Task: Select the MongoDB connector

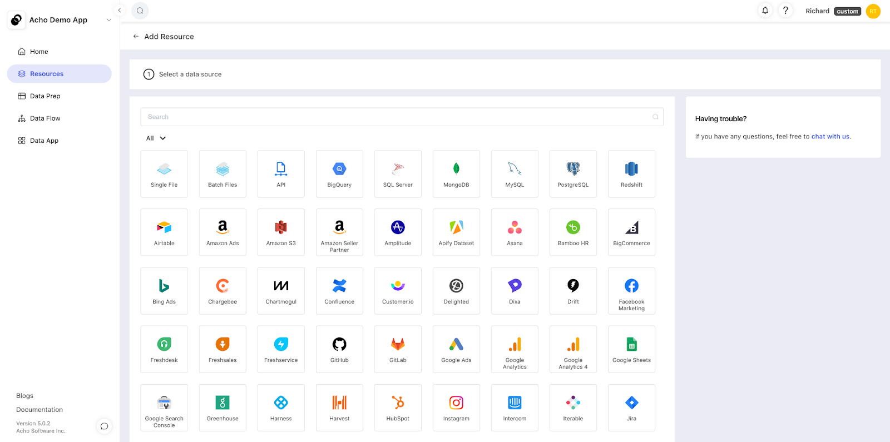Action: tap(456, 174)
